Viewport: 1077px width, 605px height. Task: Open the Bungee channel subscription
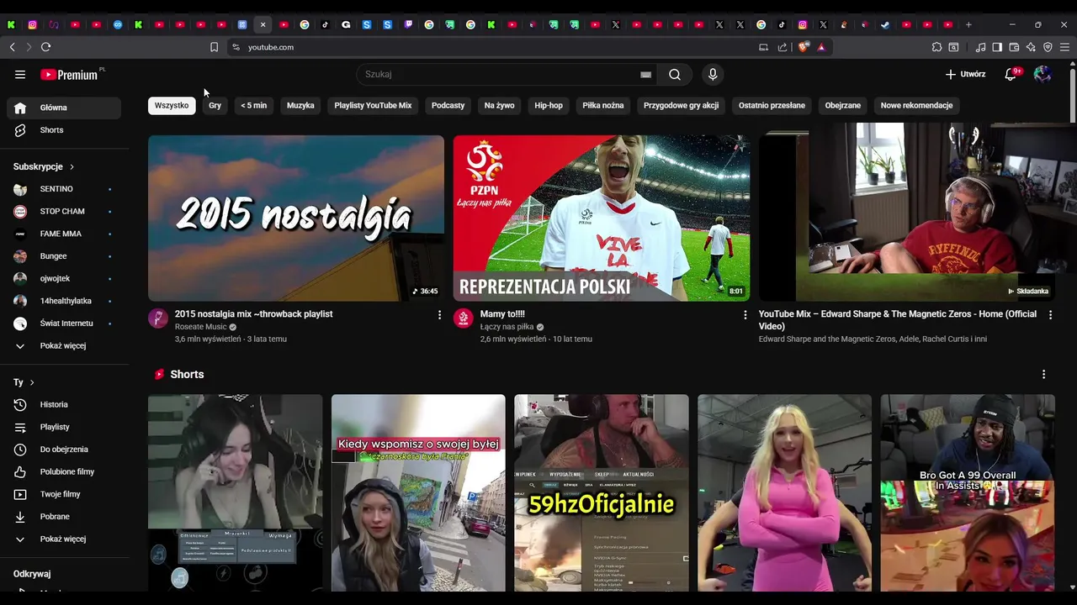pos(64,256)
